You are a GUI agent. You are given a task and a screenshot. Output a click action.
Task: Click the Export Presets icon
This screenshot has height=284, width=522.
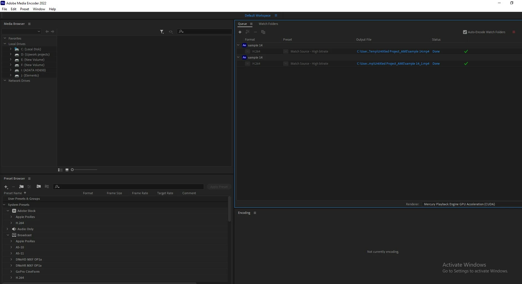click(47, 187)
